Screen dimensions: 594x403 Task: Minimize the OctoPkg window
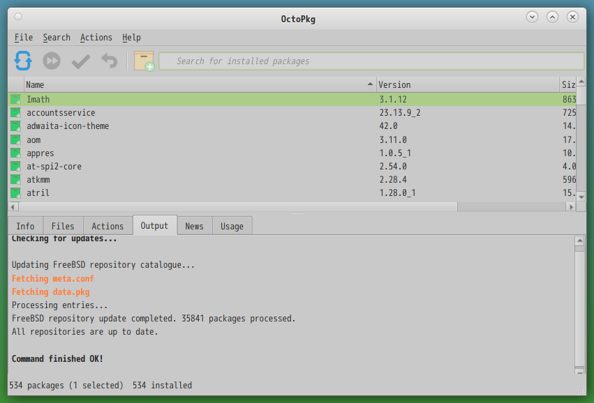click(x=533, y=17)
